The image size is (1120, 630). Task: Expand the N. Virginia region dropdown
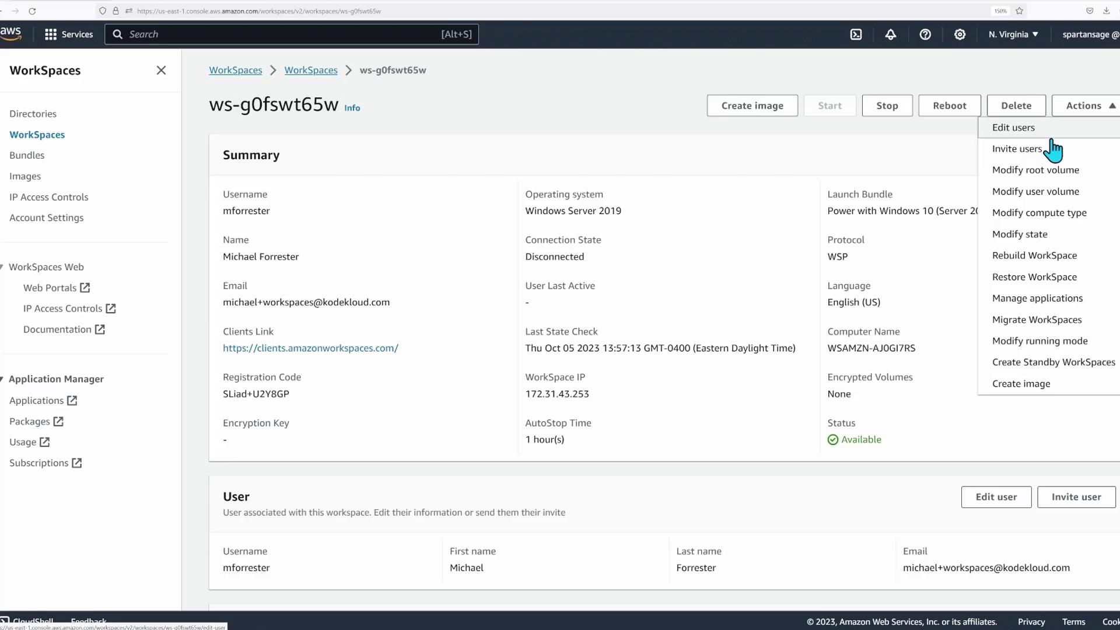pos(1013,34)
